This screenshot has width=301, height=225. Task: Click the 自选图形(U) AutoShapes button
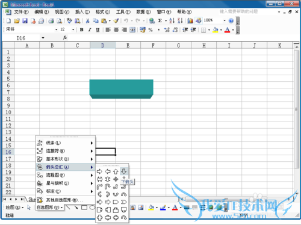(x=50, y=208)
